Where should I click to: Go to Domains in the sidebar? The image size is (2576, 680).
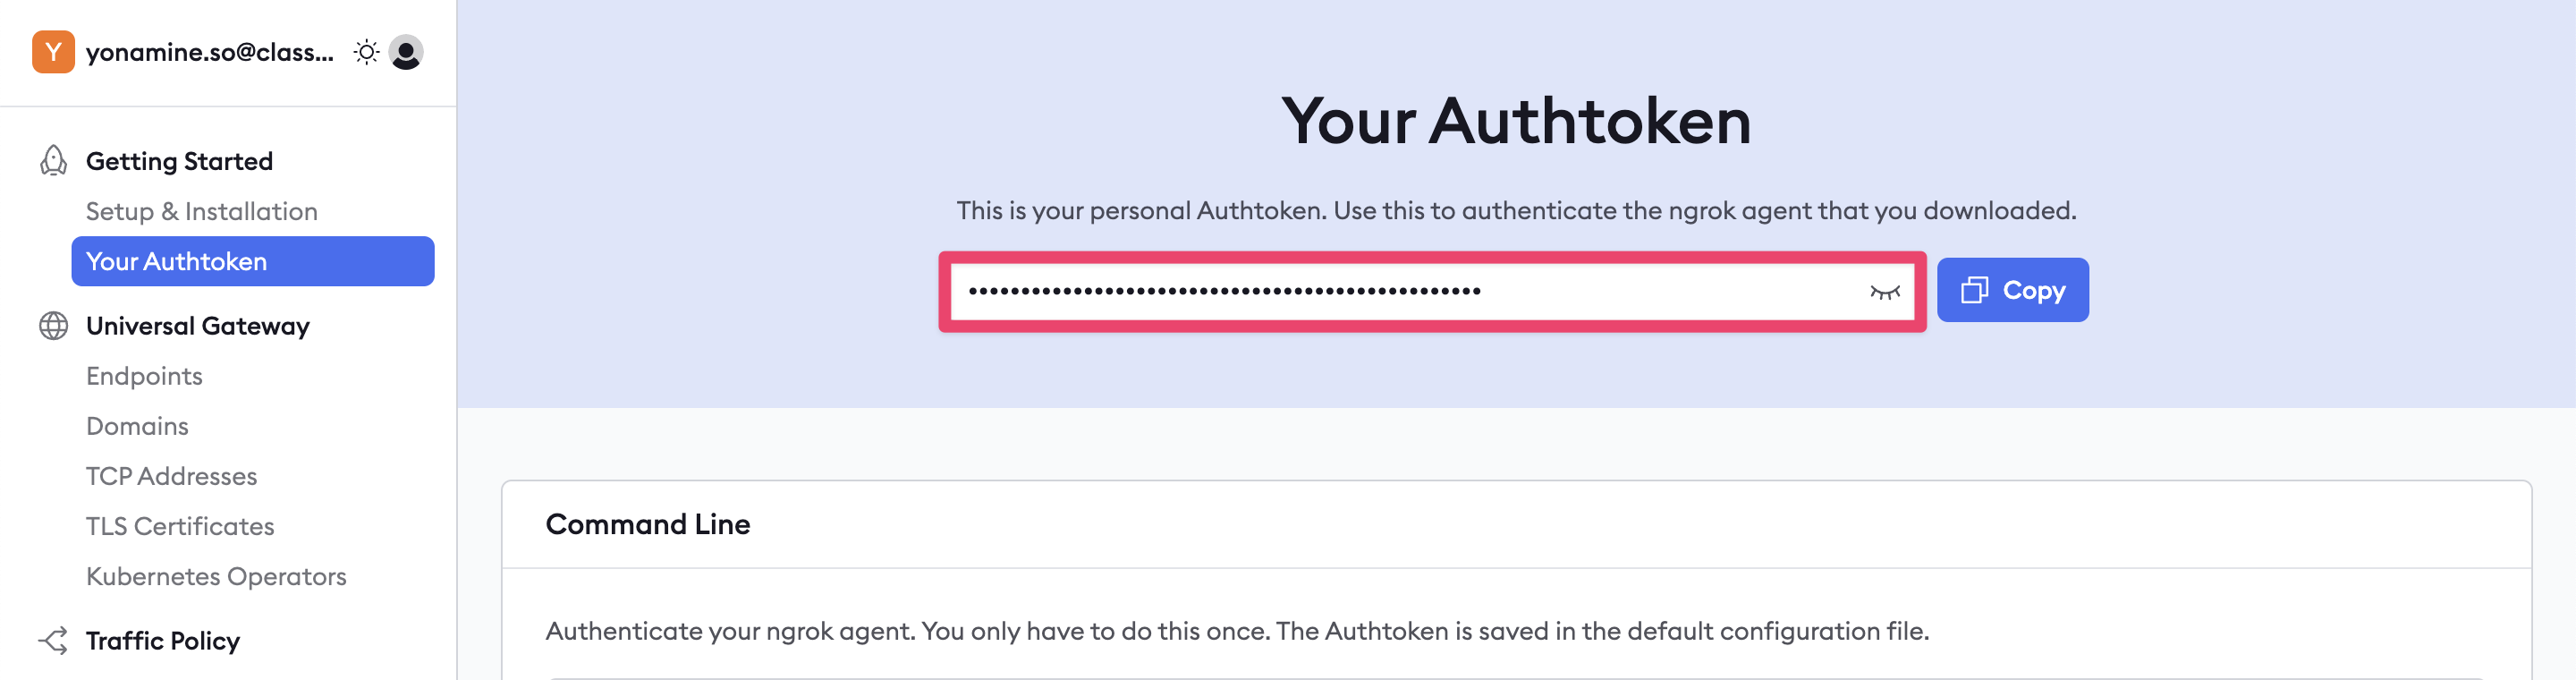[137, 426]
